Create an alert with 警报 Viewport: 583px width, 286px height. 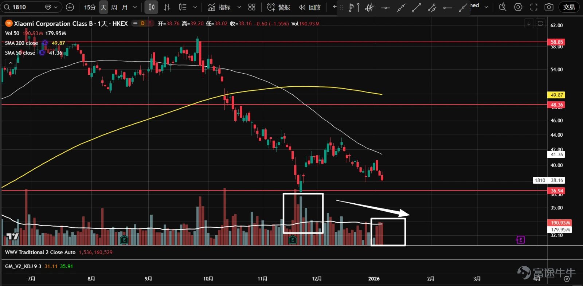coord(278,7)
